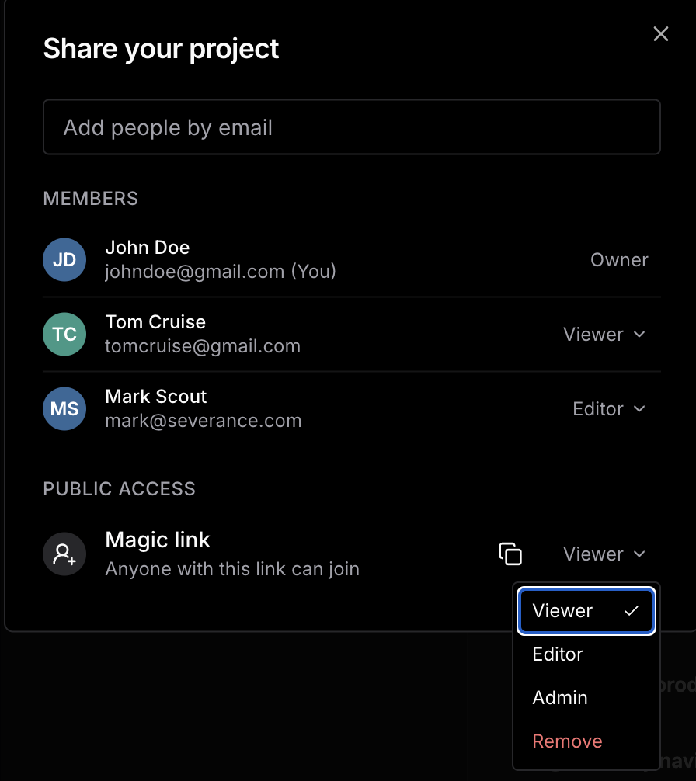Select Editor in the role menu
The width and height of the screenshot is (696, 781).
(x=558, y=654)
